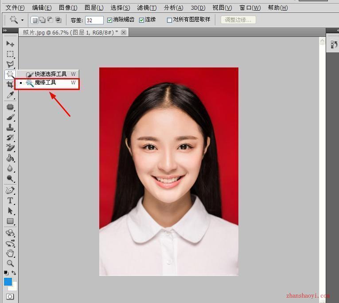Choose Intersect with Selection mode
This screenshot has height=303, width=339.
coord(58,20)
